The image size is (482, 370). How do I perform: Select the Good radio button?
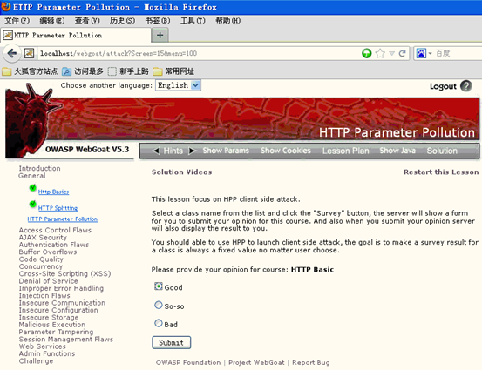159,286
